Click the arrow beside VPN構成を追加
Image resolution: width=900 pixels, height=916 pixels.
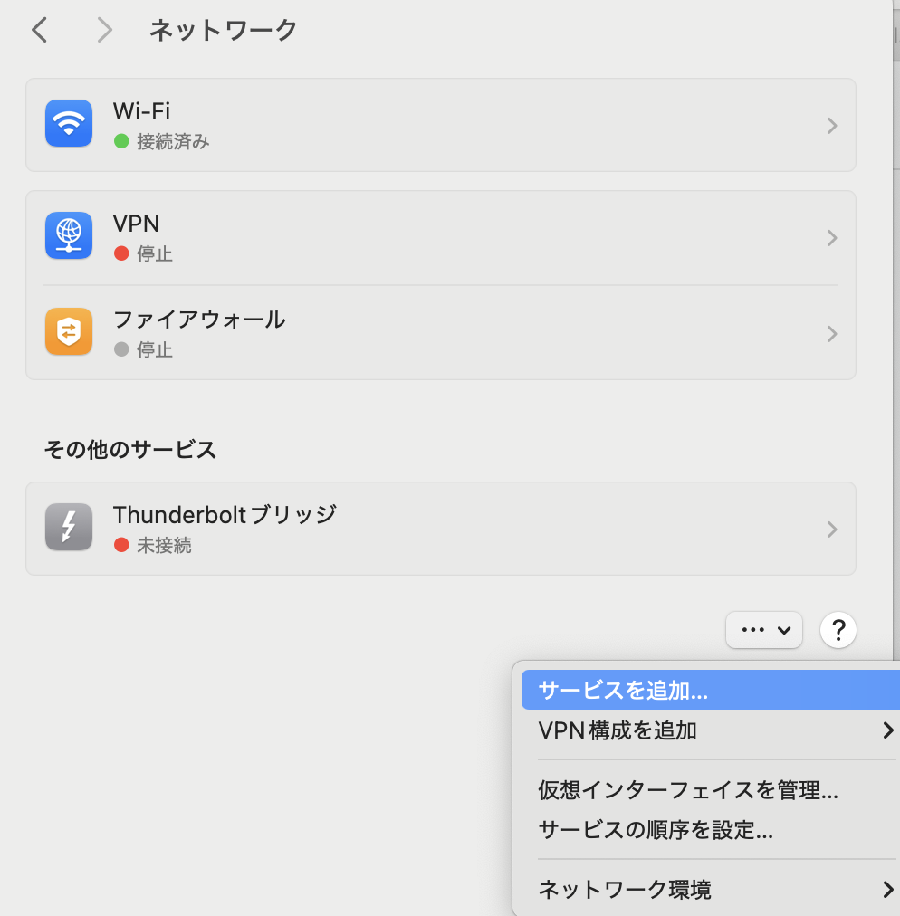click(x=888, y=730)
